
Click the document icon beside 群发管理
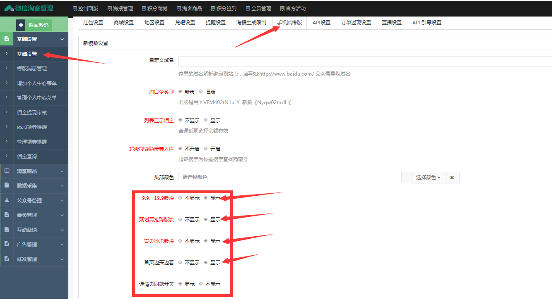(x=7, y=259)
